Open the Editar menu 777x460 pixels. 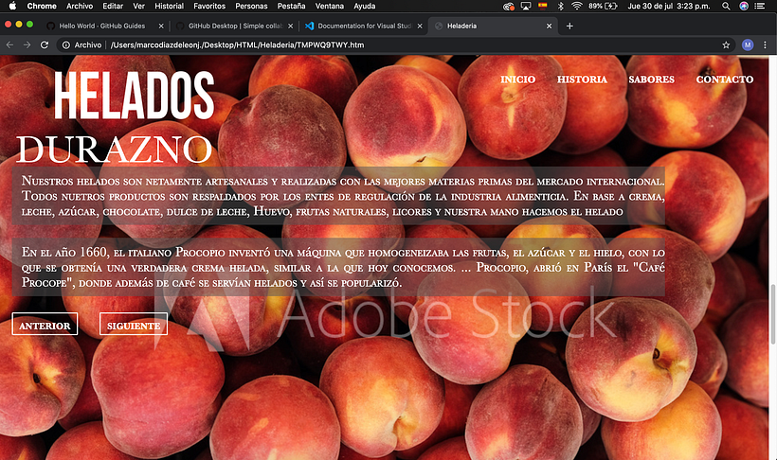pyautogui.click(x=113, y=6)
